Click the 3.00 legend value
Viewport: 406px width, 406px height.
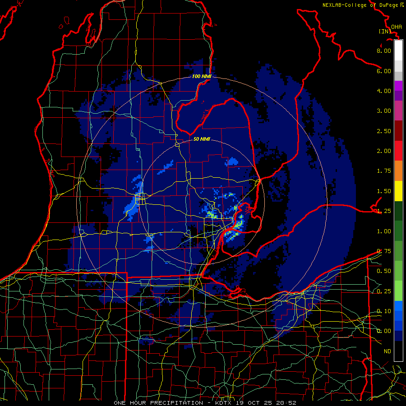click(384, 111)
